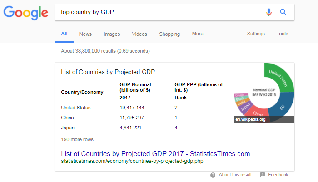Open the Settings dropdown

[x=256, y=34]
